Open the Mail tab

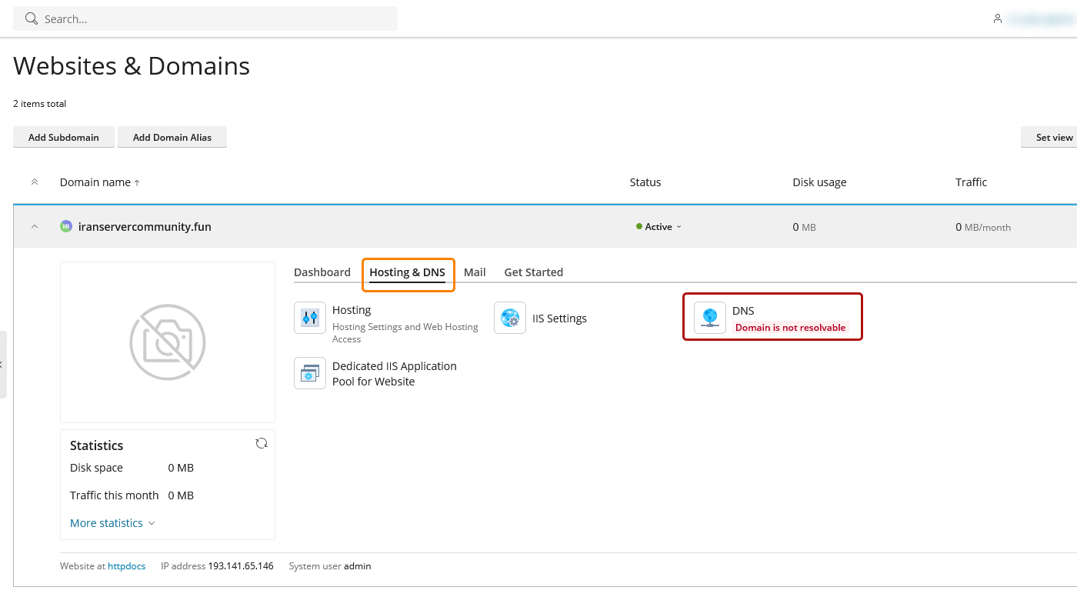click(475, 272)
